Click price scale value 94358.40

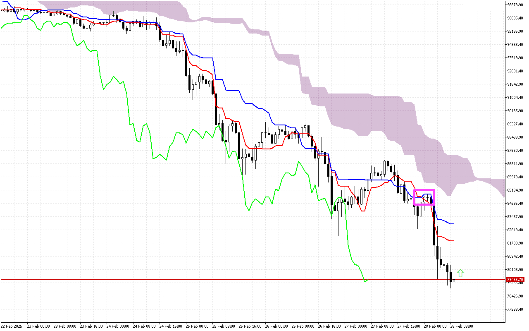[x=516, y=45]
